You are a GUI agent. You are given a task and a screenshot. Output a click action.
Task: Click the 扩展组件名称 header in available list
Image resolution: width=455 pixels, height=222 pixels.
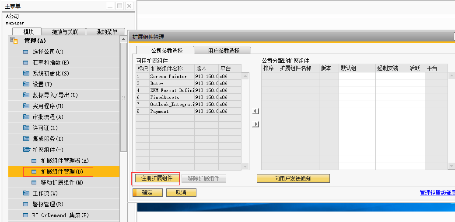pyautogui.click(x=172, y=68)
